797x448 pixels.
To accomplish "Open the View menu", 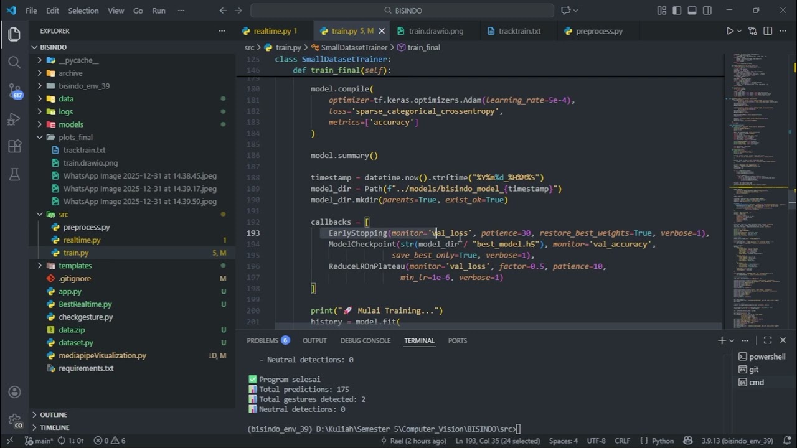I will coord(116,11).
